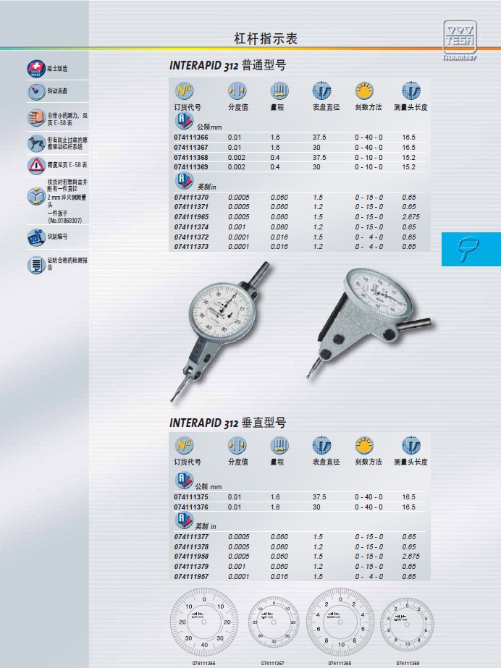Click the wrench note (No.01860307)
The width and height of the screenshot is (501, 668).
[x=64, y=221]
